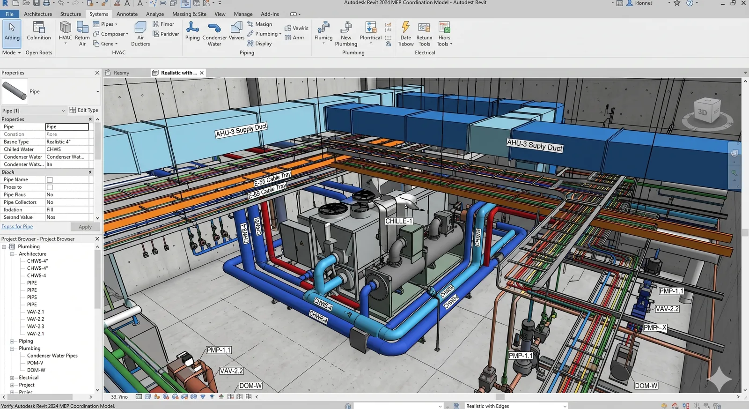Switch to the Resmy view tab

(121, 73)
